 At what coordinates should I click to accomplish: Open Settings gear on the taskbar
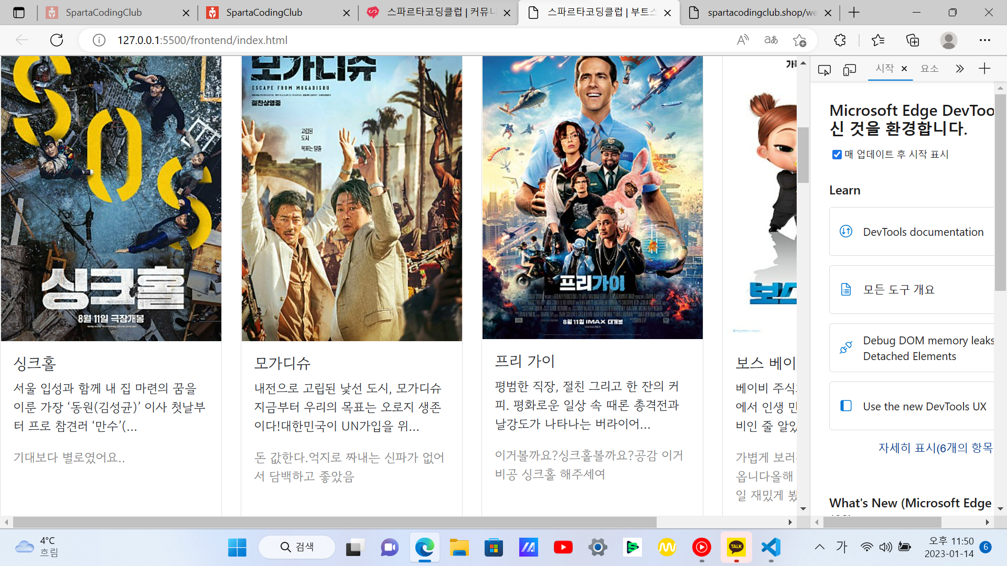[x=597, y=548]
